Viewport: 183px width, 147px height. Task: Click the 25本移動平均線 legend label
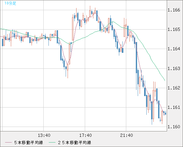[75, 143]
